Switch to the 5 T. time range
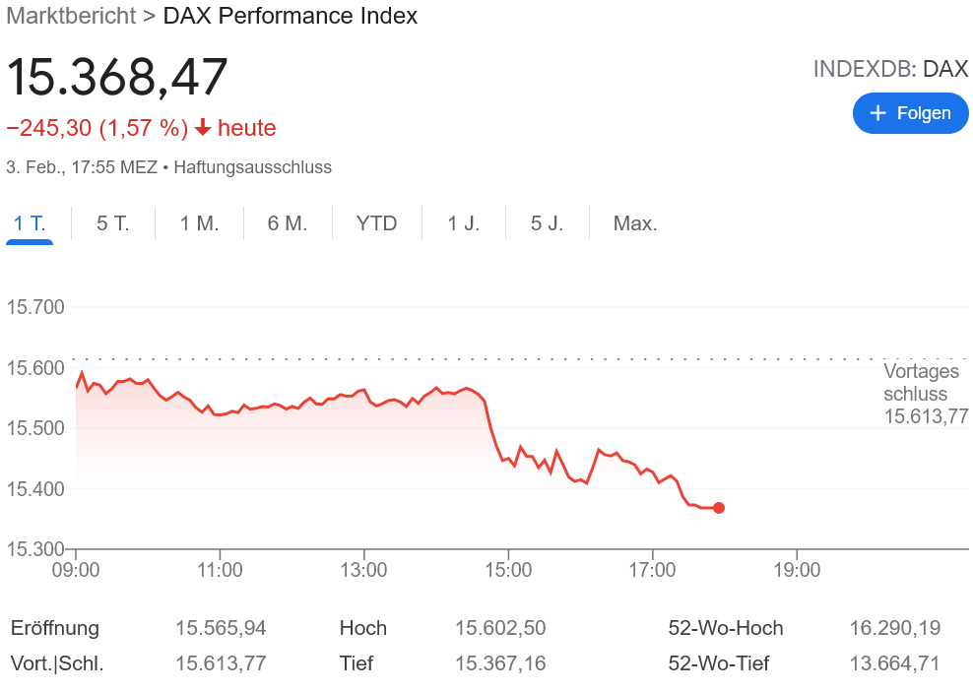973x691 pixels. pos(112,223)
